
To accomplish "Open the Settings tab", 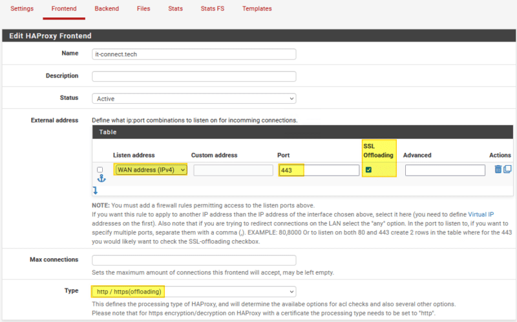I will coord(22,9).
